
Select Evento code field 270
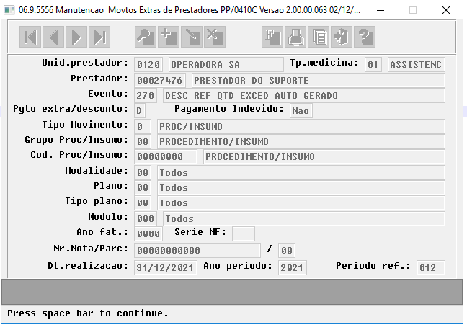point(146,96)
